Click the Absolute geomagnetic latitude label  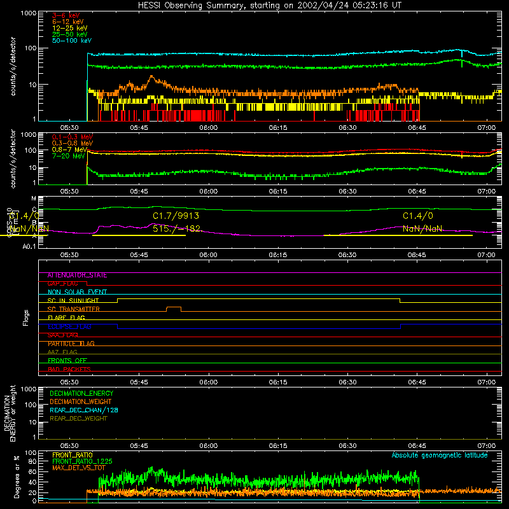click(440, 456)
